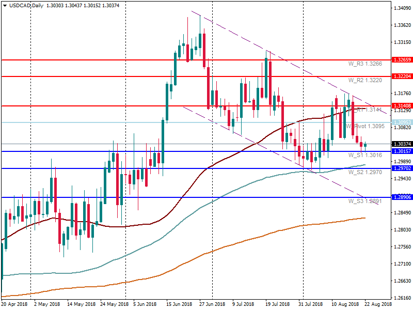
Task: Select the red 1.31408 price tag
Action: [x=401, y=106]
